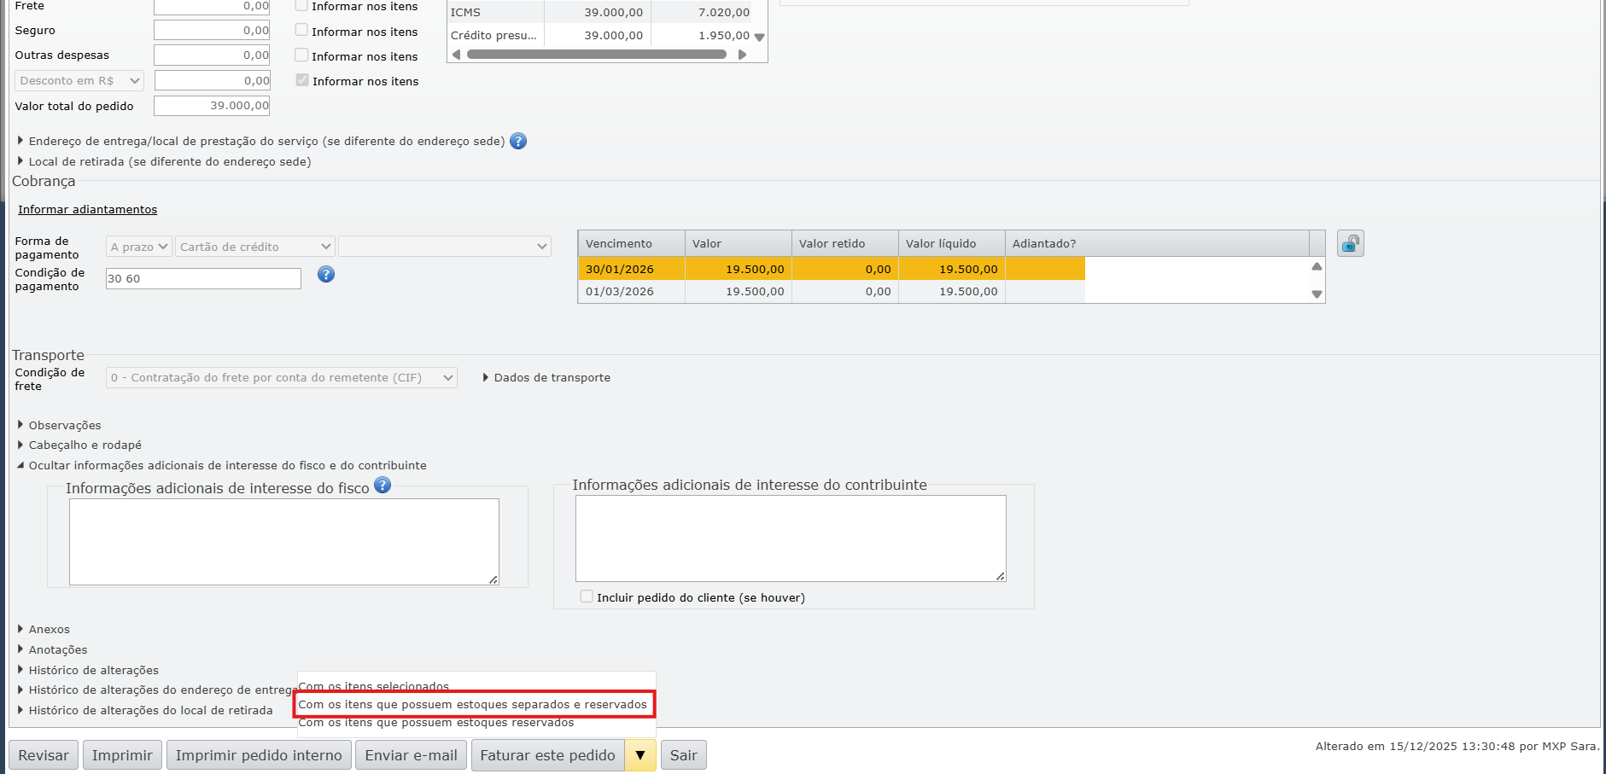Click the tax table horizontal scrollbar
This screenshot has width=1606, height=774.
click(597, 55)
